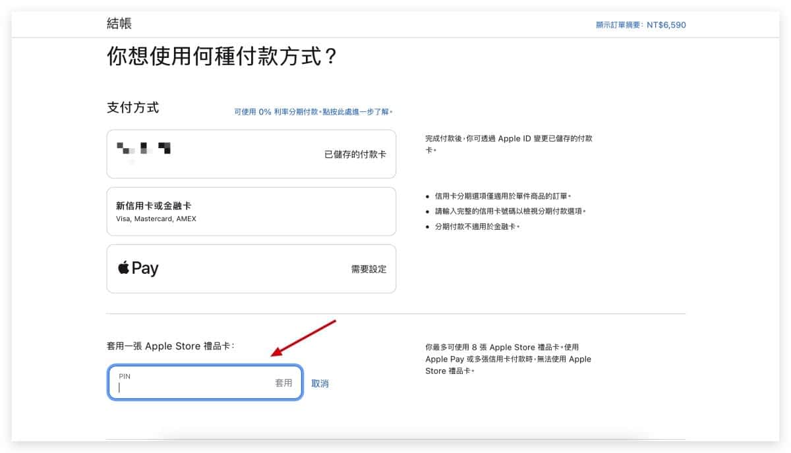Click the 支付方式 section label
The height and width of the screenshot is (453, 791).
132,107
